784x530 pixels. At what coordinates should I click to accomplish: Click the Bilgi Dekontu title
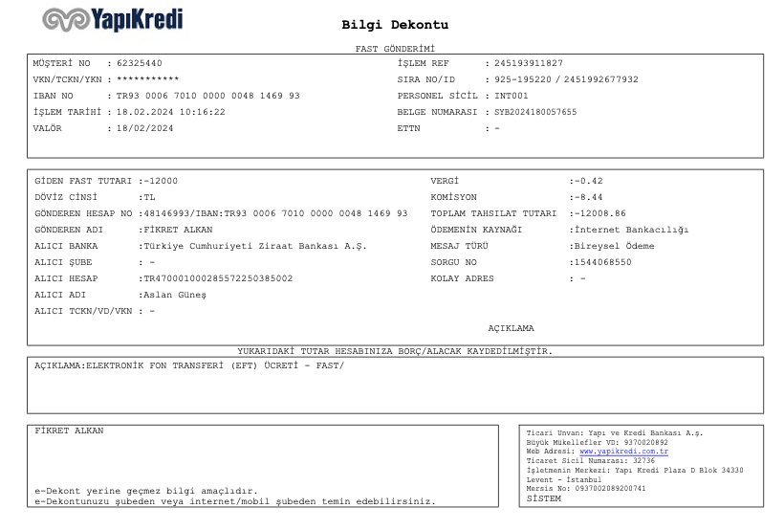click(x=394, y=25)
